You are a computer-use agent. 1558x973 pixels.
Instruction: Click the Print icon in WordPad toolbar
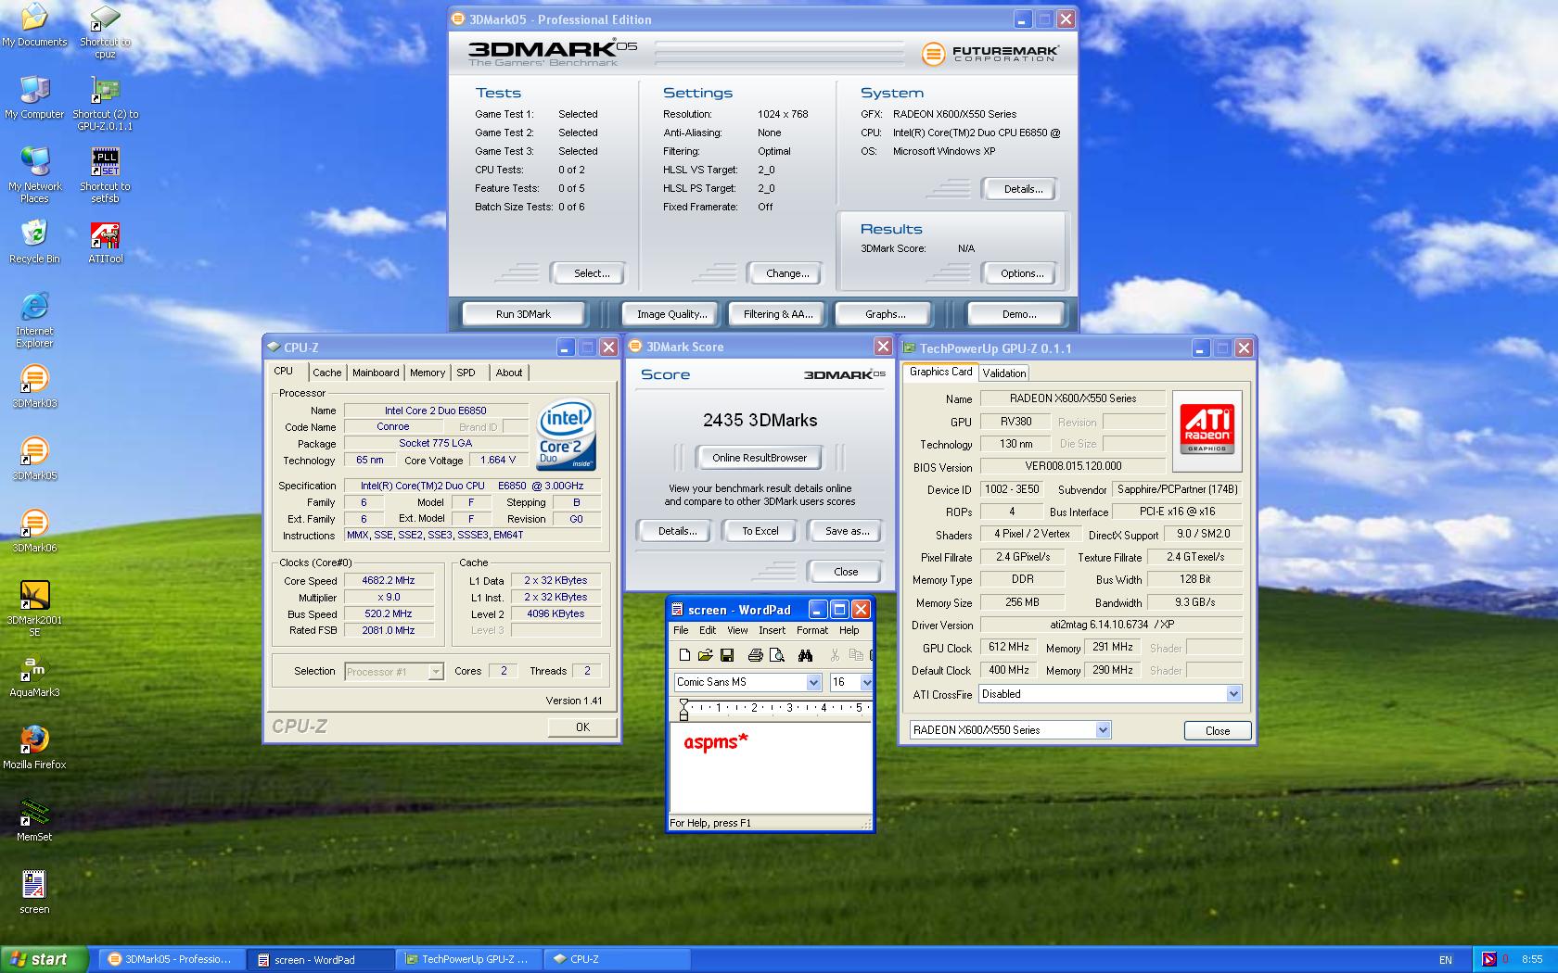pyautogui.click(x=755, y=655)
